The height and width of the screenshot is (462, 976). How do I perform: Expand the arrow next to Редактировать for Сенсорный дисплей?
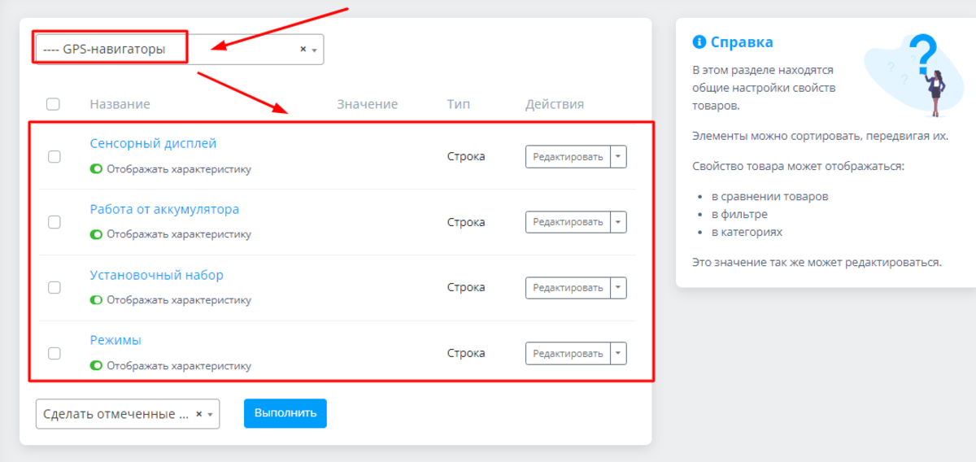[x=618, y=156]
